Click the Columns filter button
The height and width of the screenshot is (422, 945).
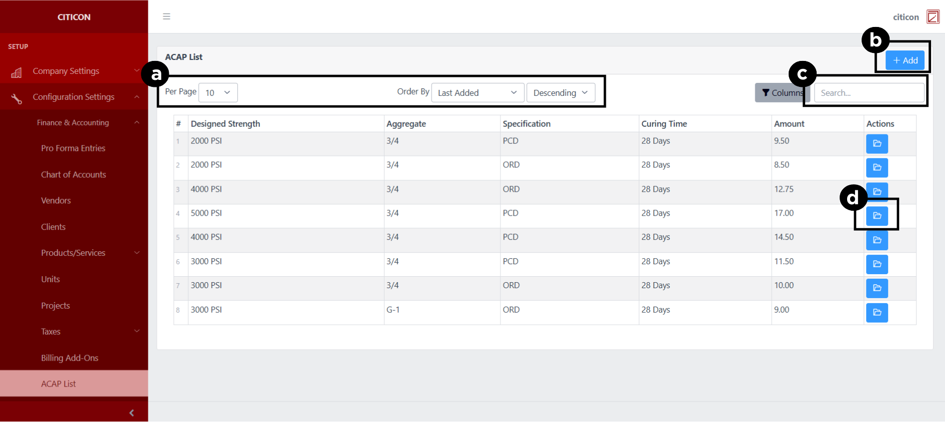coord(781,93)
